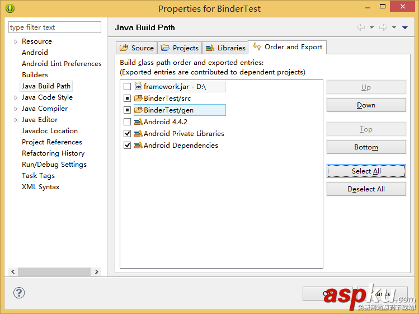Toggle the Android 4.4.2 export checkbox

click(127, 121)
